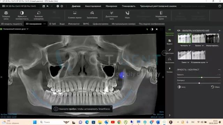
Task: Open the Brightness and contrast tool
Action: pos(22,15)
